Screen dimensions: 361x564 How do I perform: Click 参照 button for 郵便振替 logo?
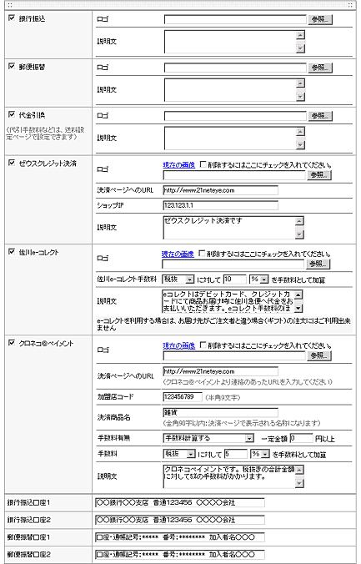[320, 68]
